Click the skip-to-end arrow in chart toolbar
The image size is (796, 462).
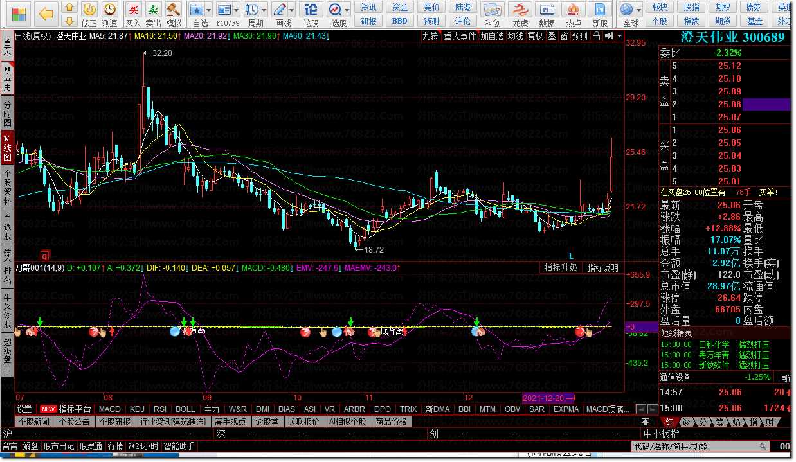pos(608,36)
